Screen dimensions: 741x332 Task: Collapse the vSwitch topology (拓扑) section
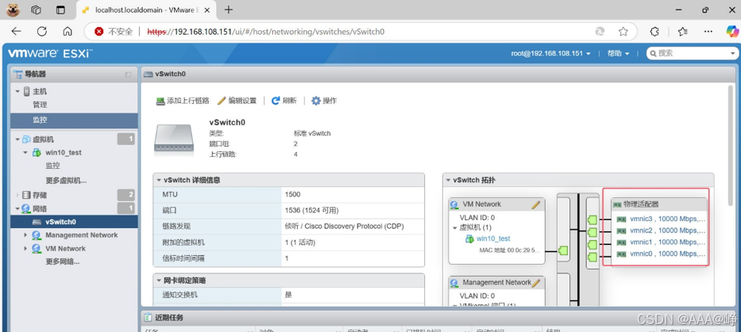[449, 180]
